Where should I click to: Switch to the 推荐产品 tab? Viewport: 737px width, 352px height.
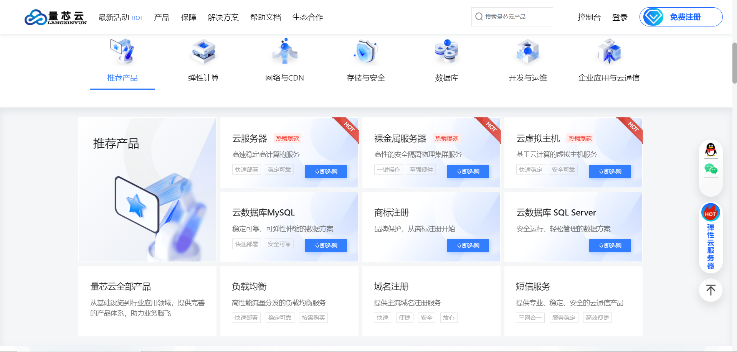point(122,78)
